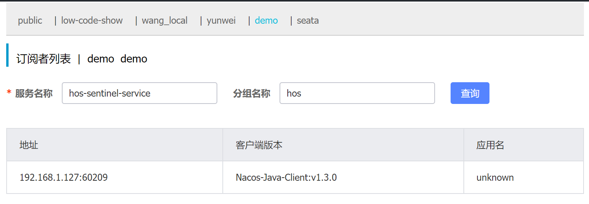Screen dimensions: 589x204
Task: Focus the 分组名称 input containing hos
Action: [357, 93]
